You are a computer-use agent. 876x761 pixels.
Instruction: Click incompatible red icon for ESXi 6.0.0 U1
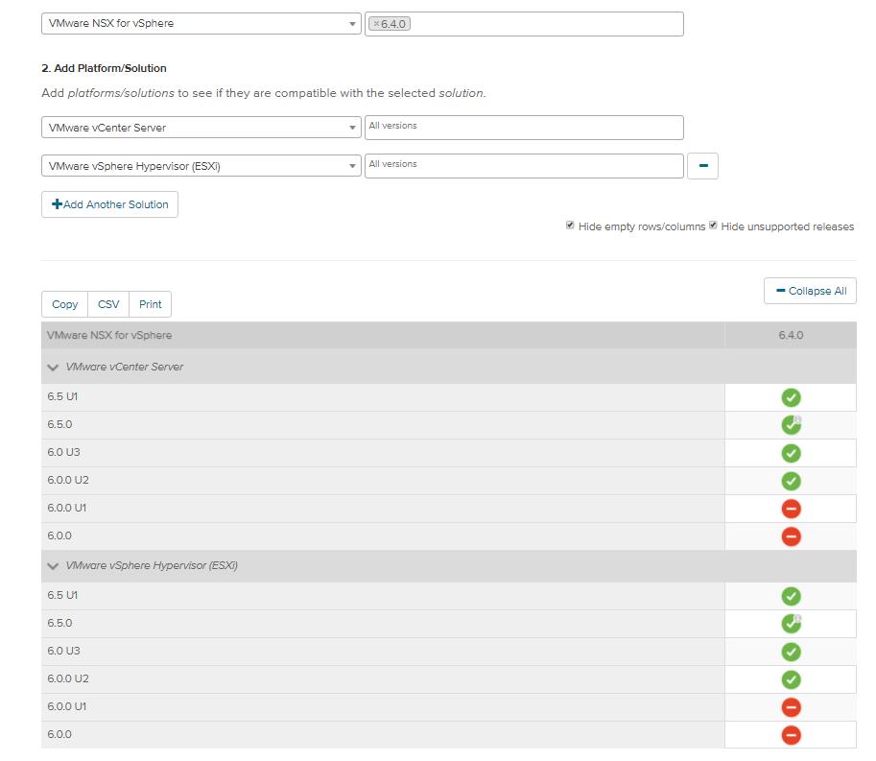[x=791, y=708]
